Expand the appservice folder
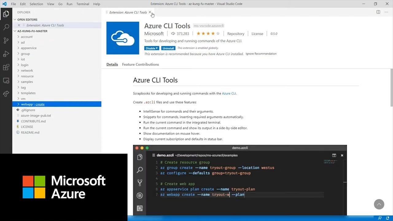The height and width of the screenshot is (221, 393). click(x=57, y=48)
